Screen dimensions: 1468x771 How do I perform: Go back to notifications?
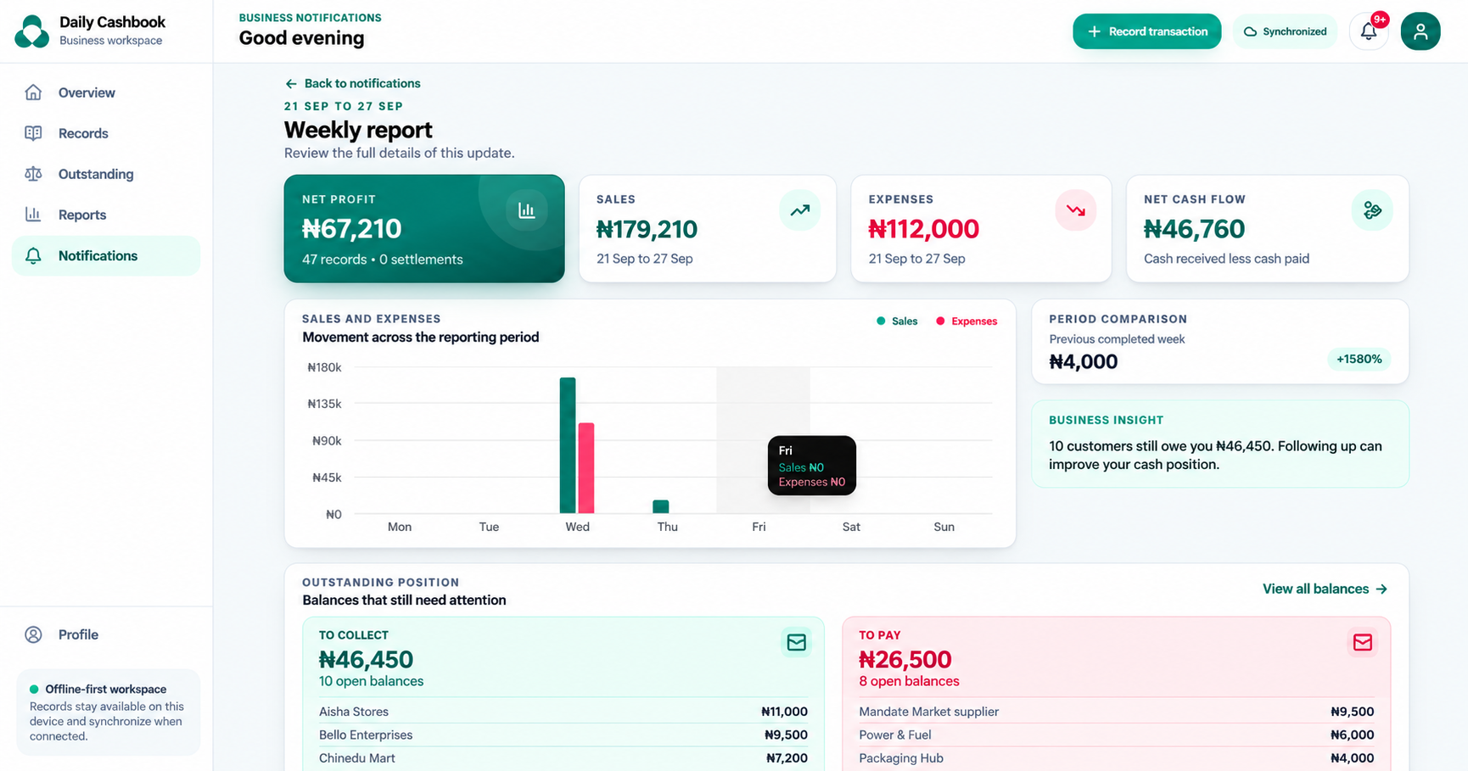point(352,83)
